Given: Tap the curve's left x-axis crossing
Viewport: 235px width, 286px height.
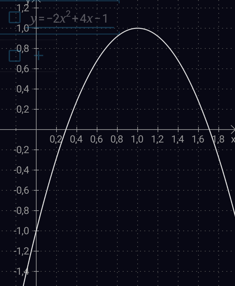Looking at the screenshot, I should [x=66, y=130].
